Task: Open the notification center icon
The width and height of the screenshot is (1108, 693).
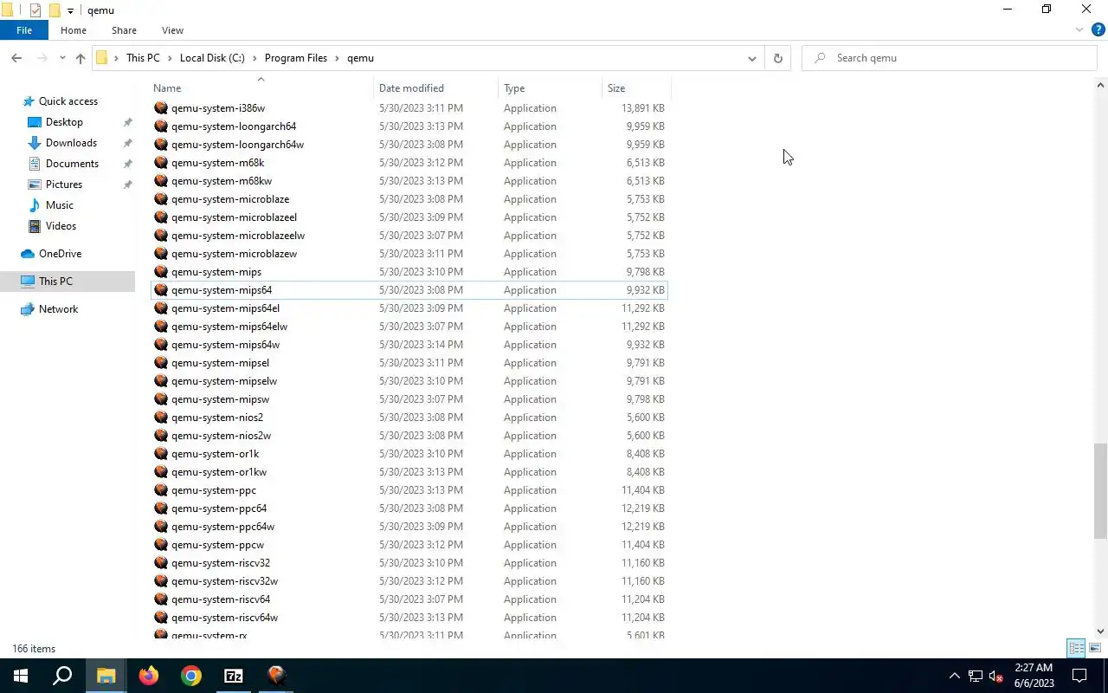Action: pos(1079,676)
